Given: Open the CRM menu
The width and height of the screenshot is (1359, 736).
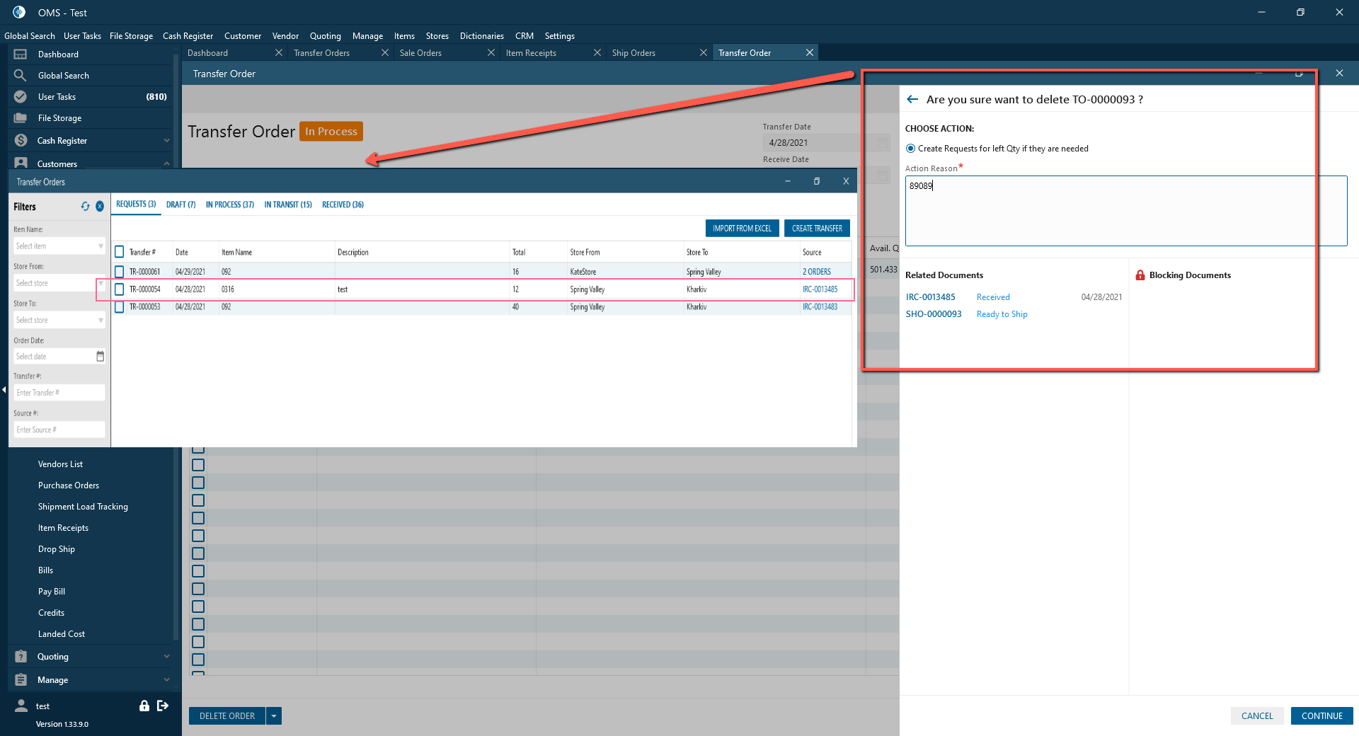Looking at the screenshot, I should 524,36.
